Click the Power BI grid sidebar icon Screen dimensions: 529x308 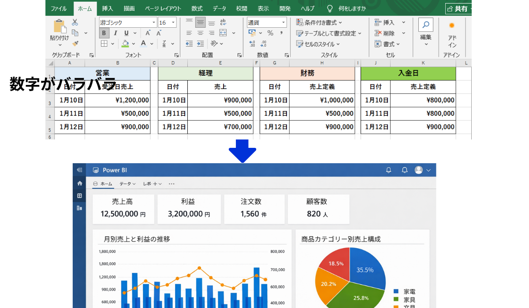pos(80,195)
